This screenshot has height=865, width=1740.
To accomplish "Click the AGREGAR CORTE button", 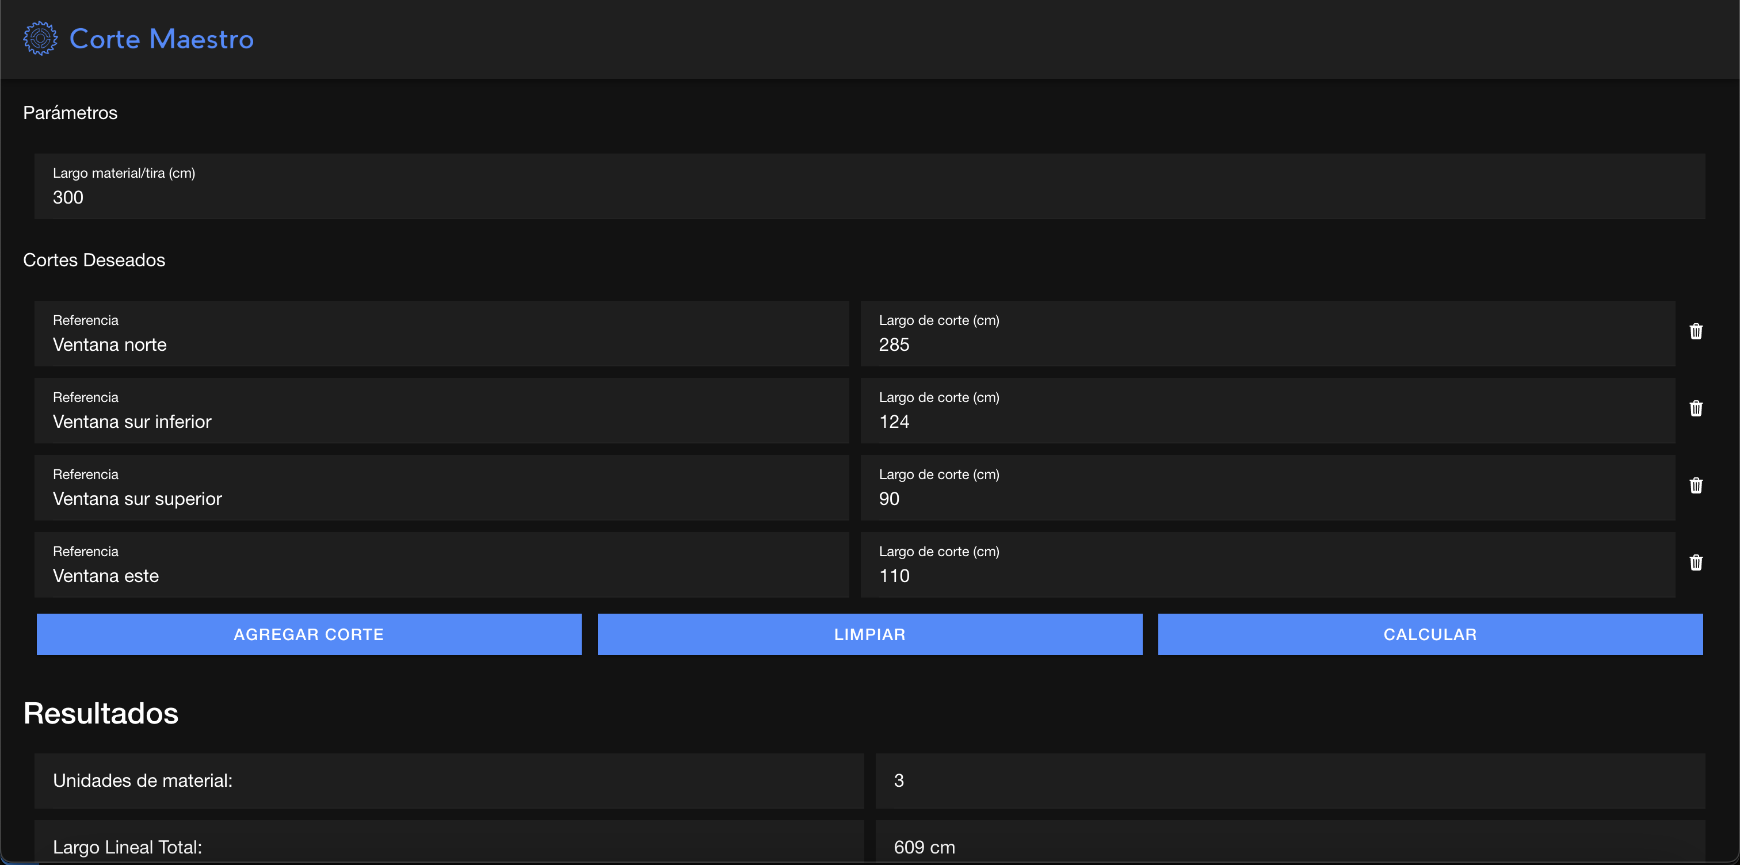I will [308, 634].
